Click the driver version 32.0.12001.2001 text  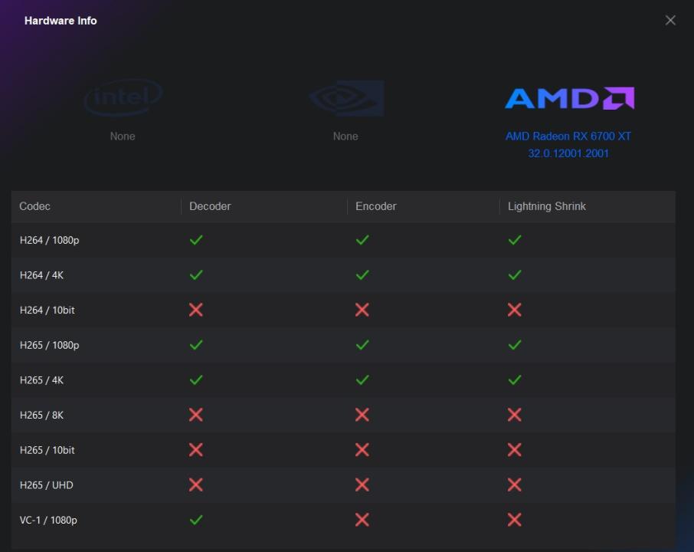568,153
